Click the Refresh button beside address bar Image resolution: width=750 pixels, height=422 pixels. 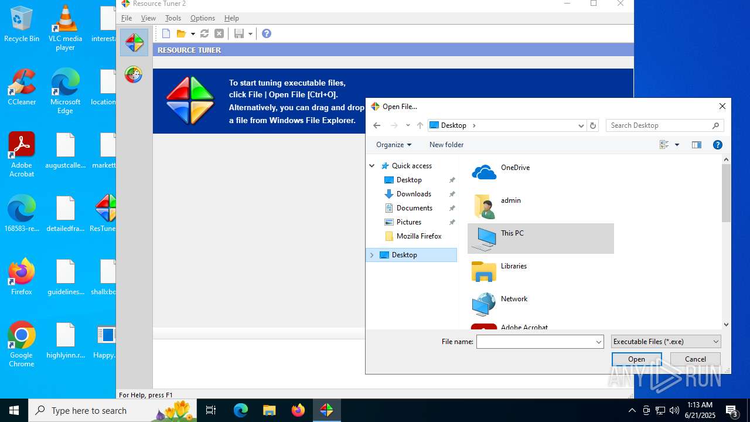[593, 125]
